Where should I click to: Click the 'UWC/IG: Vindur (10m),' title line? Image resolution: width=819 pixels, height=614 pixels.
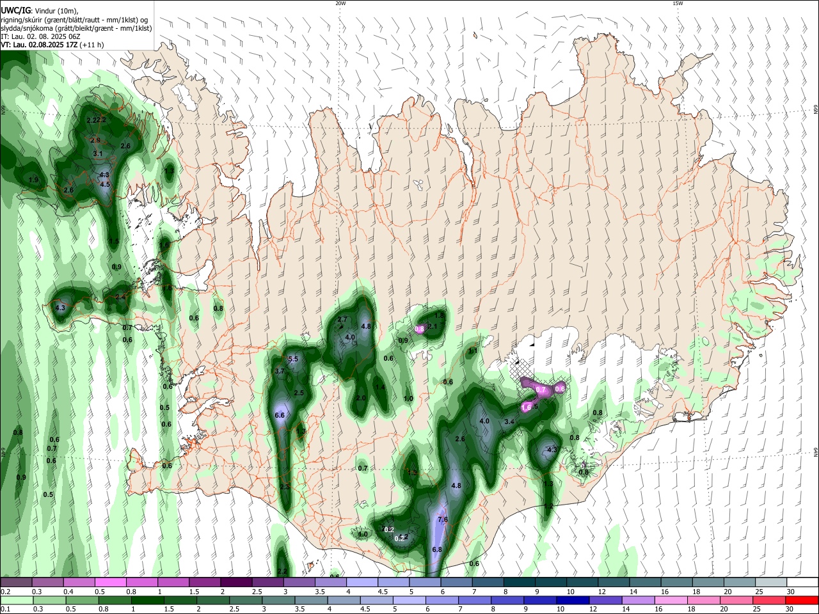click(x=39, y=11)
